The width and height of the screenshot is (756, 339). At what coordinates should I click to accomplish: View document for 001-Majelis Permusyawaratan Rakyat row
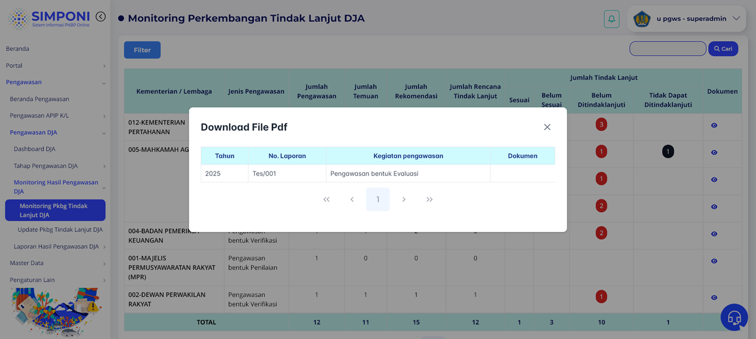714,261
